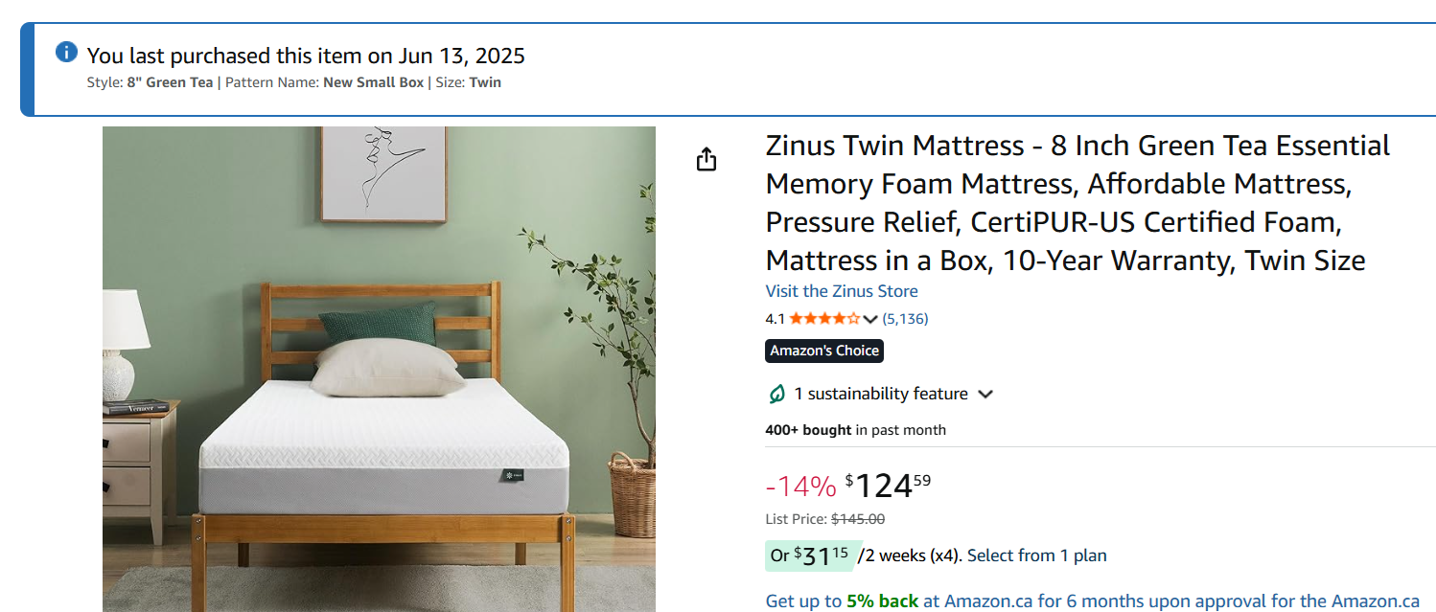Click the Amazon's Choice badge
Viewport: 1436px width, 612px height.
pyautogui.click(x=824, y=351)
